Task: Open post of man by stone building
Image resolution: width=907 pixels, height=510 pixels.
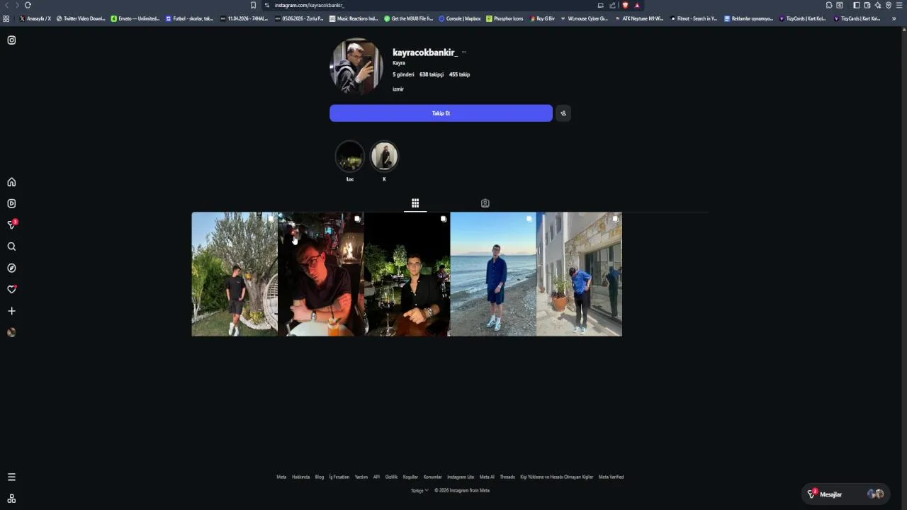Action: [579, 274]
